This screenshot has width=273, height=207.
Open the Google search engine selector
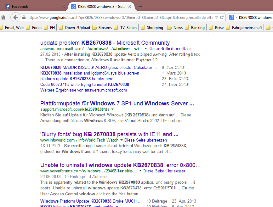pos(233,17)
